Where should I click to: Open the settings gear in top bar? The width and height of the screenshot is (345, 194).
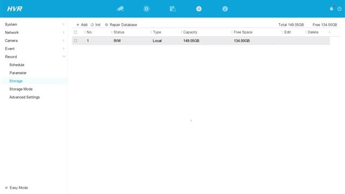199,9
